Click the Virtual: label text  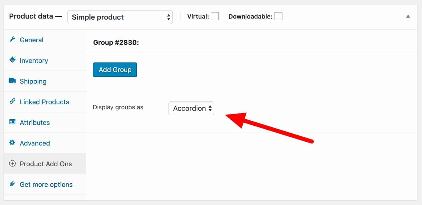tap(198, 16)
